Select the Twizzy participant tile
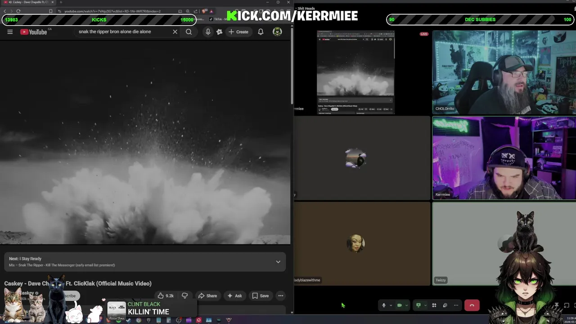 504,243
